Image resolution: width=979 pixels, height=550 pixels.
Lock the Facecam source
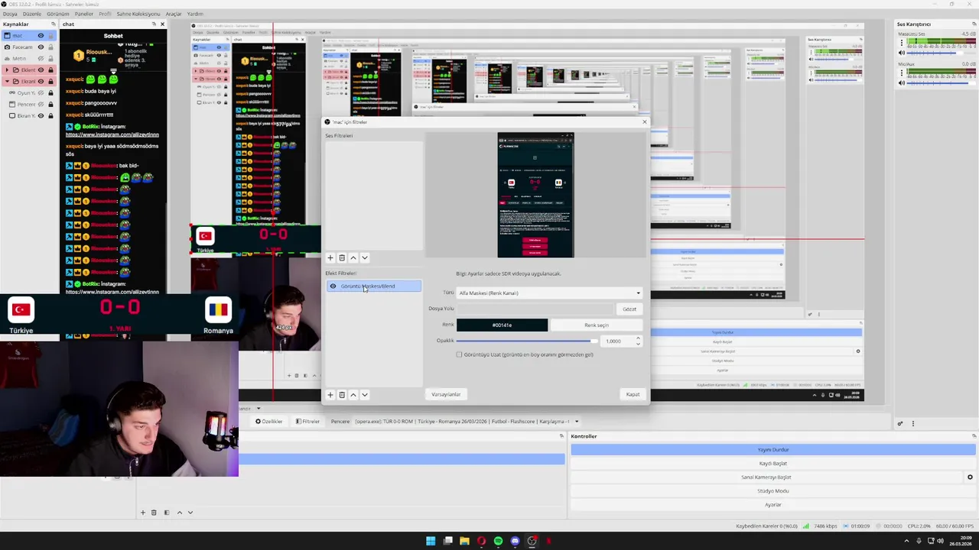[51, 47]
